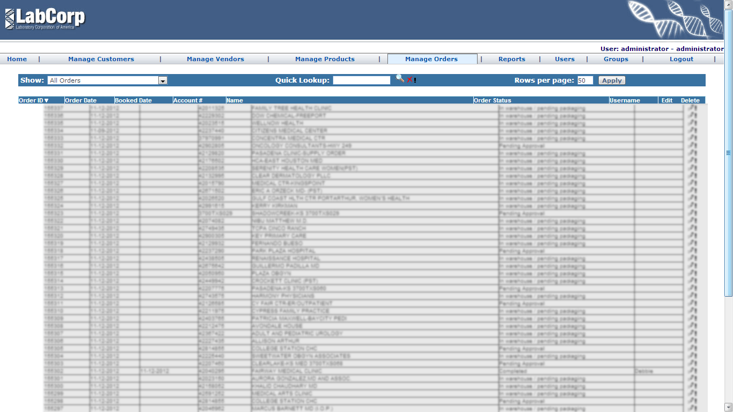
Task: Click the edit icon in second order row
Action: [x=692, y=116]
